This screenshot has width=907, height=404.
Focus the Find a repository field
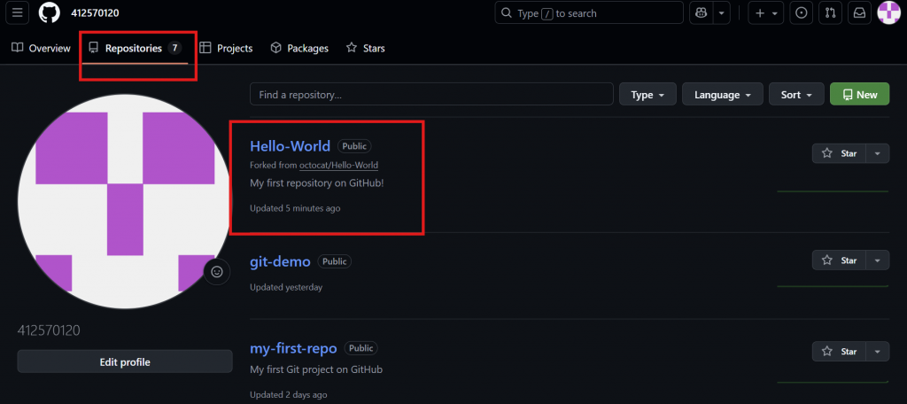pos(431,94)
